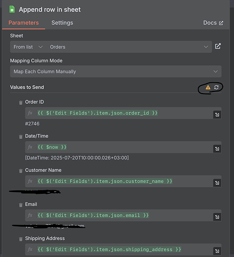Delete the Customer Name field

[x=21, y=171]
